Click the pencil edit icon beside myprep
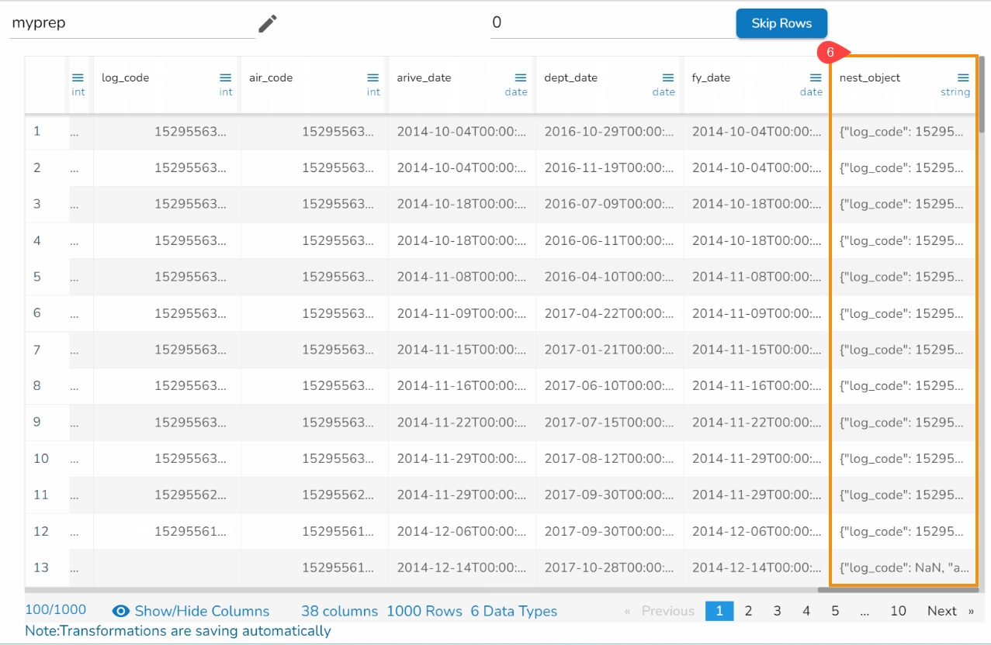This screenshot has height=645, width=991. [267, 24]
